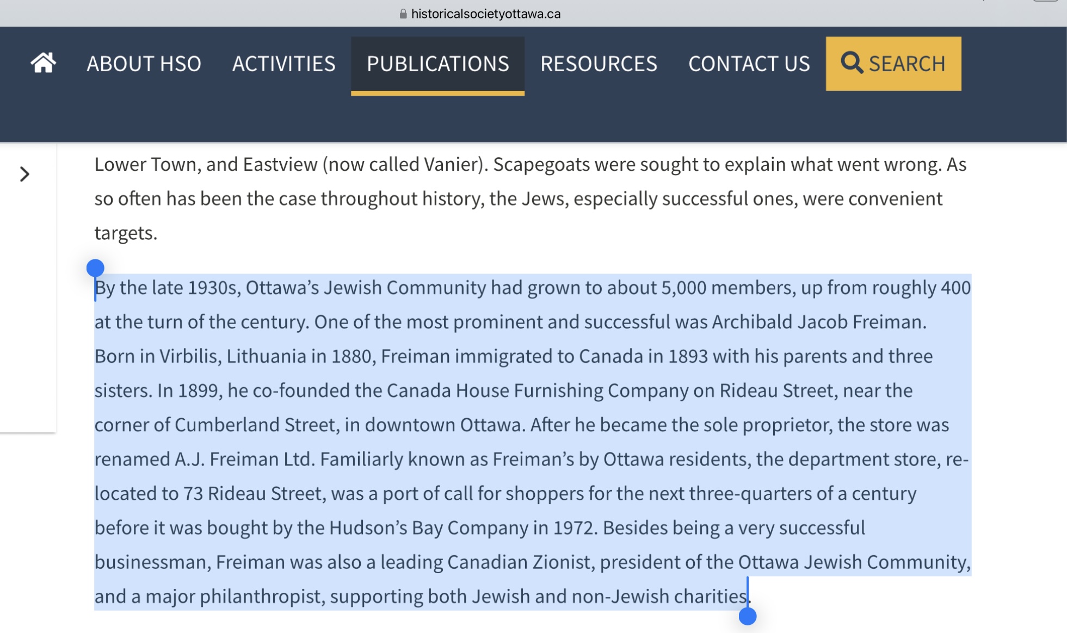
Task: Click the selection end handle after 'charities'
Action: [748, 616]
